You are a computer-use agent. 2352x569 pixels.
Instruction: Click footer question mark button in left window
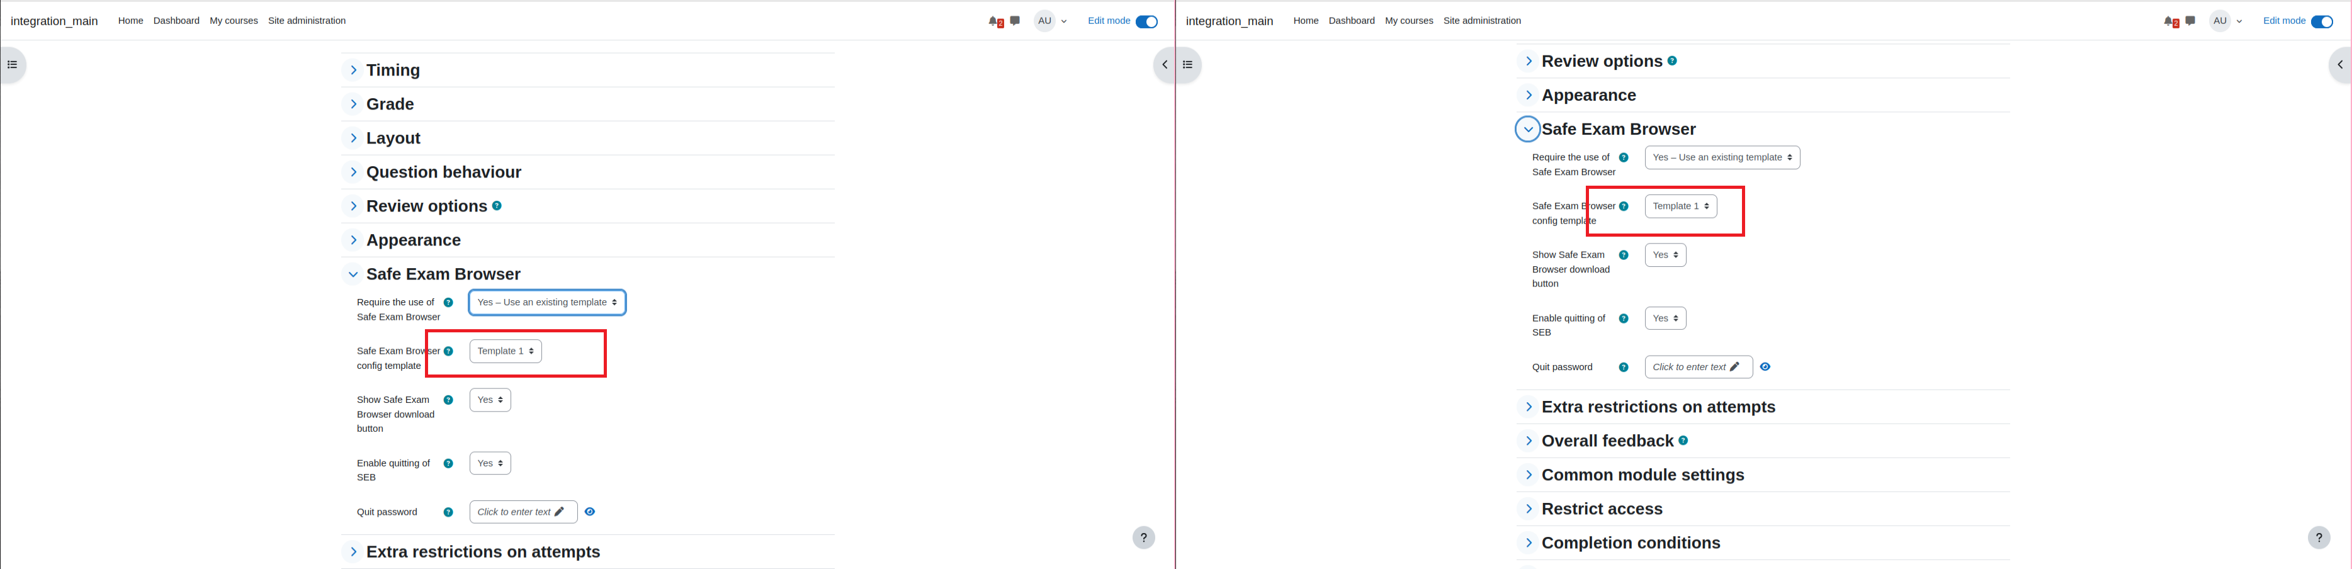[1144, 537]
